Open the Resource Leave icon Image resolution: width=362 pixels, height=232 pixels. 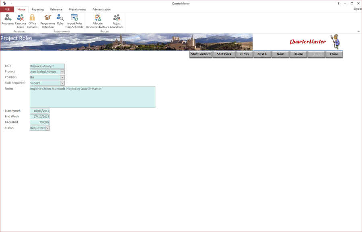click(x=21, y=21)
